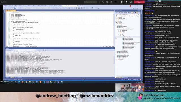This screenshot has height=102, width=181.
Task: Expand the SamplesApp folder node
Action: (x=116, y=20)
